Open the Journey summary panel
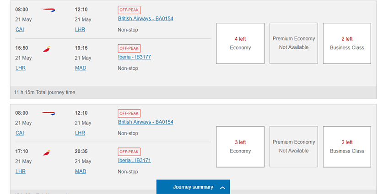Viewport: 389px width, 194px height. [x=193, y=187]
